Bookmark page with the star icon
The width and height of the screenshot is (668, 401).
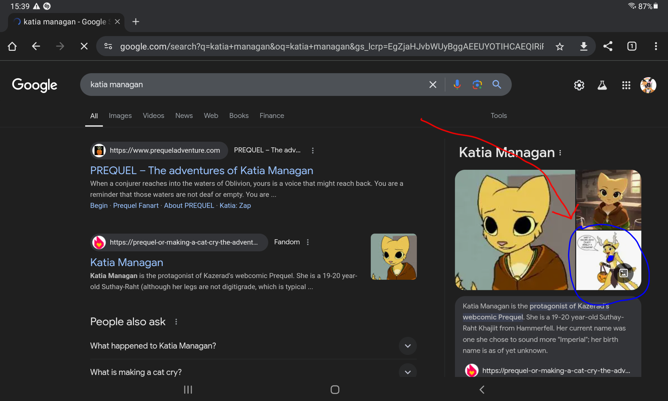[560, 46]
